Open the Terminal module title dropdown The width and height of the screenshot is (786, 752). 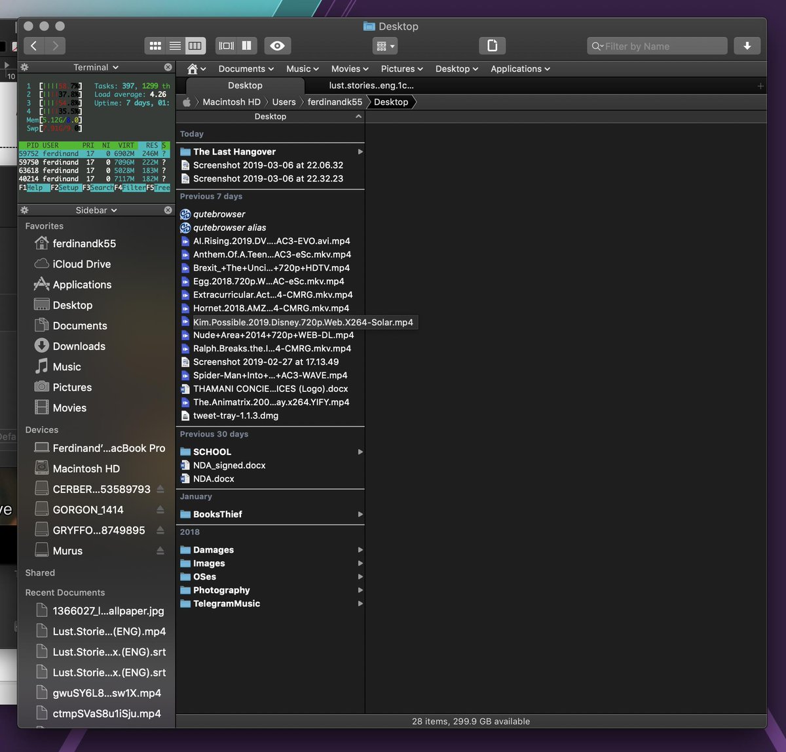[x=96, y=68]
